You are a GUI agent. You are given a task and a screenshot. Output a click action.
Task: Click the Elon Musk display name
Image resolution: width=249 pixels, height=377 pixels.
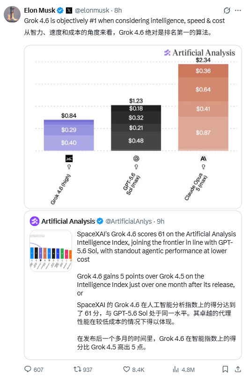[x=40, y=10]
